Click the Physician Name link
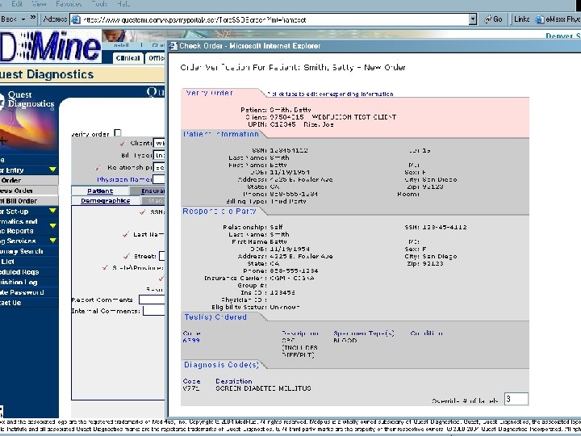 coord(124,179)
